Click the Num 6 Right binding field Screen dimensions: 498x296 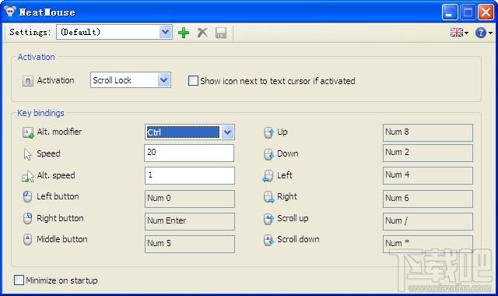[428, 199]
